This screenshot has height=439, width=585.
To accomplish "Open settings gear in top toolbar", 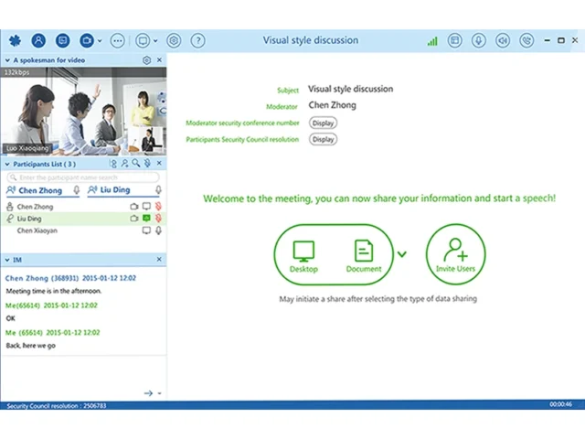I will pos(174,40).
